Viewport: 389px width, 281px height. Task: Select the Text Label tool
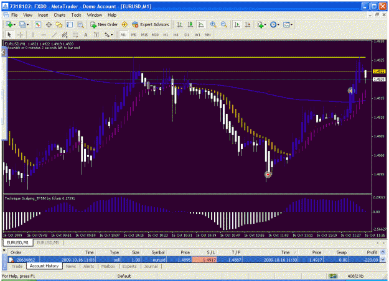pos(96,35)
